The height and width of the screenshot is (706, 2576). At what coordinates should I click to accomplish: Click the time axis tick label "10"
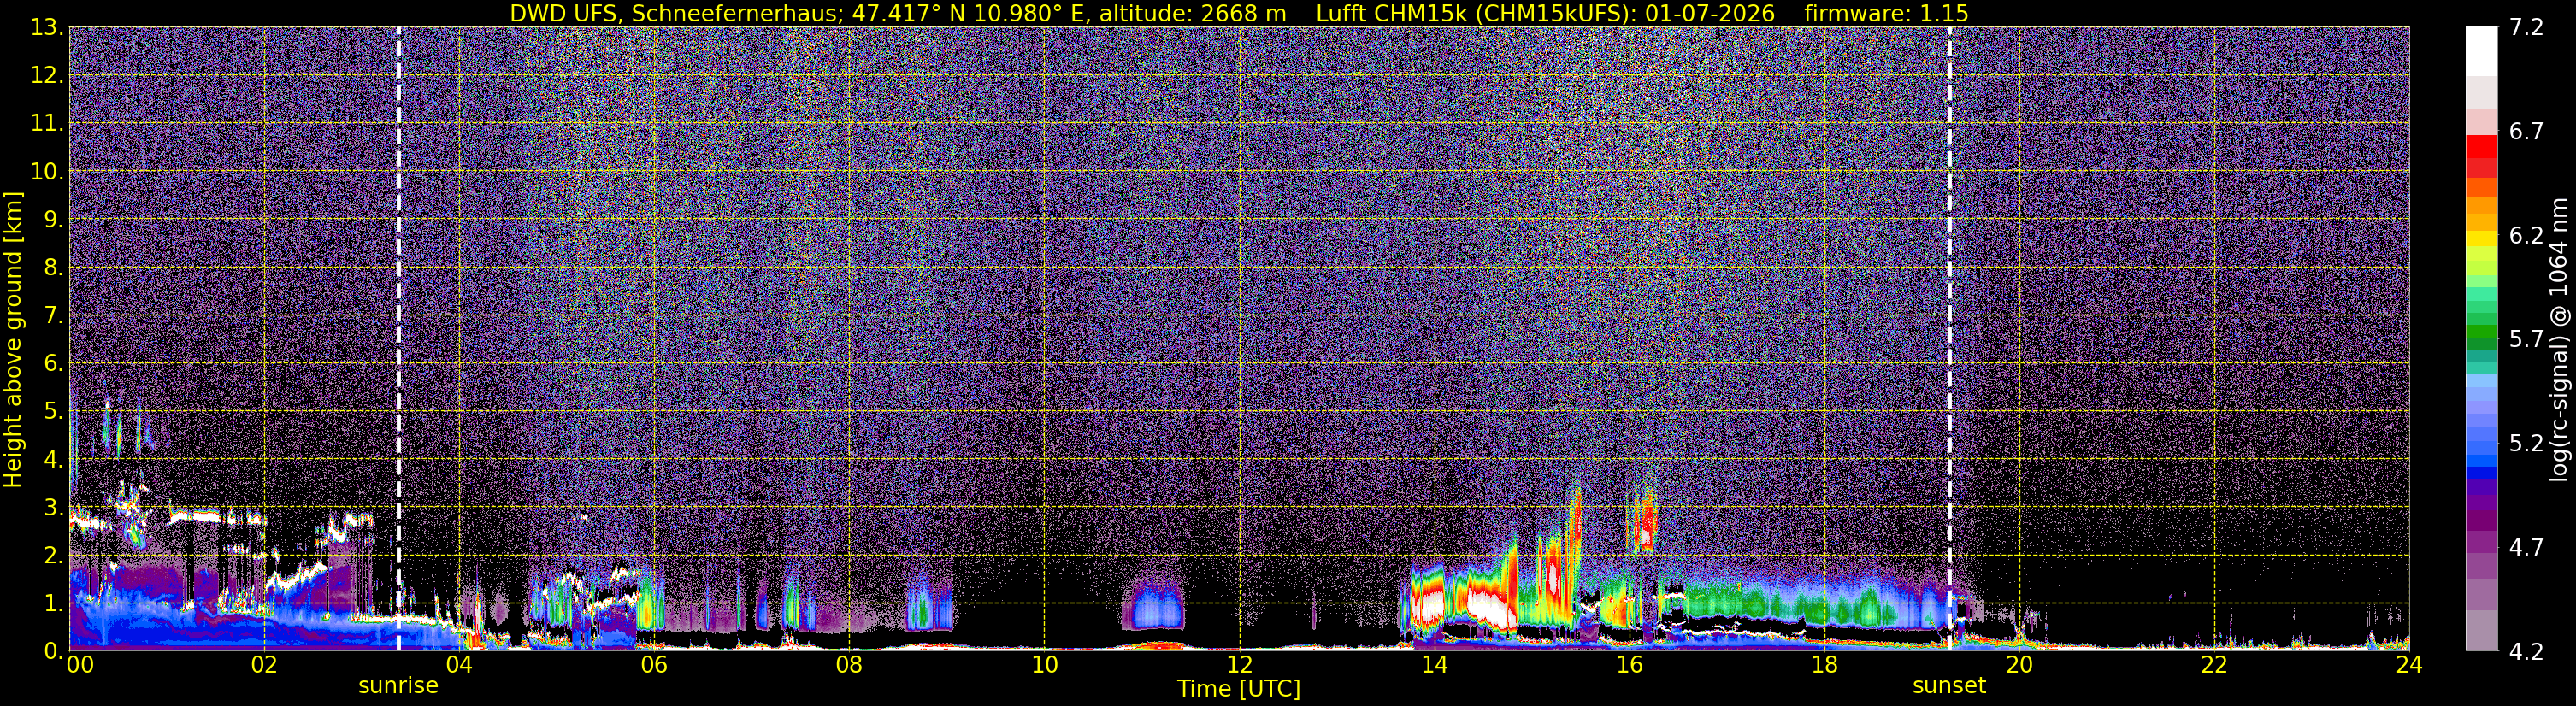1044,665
